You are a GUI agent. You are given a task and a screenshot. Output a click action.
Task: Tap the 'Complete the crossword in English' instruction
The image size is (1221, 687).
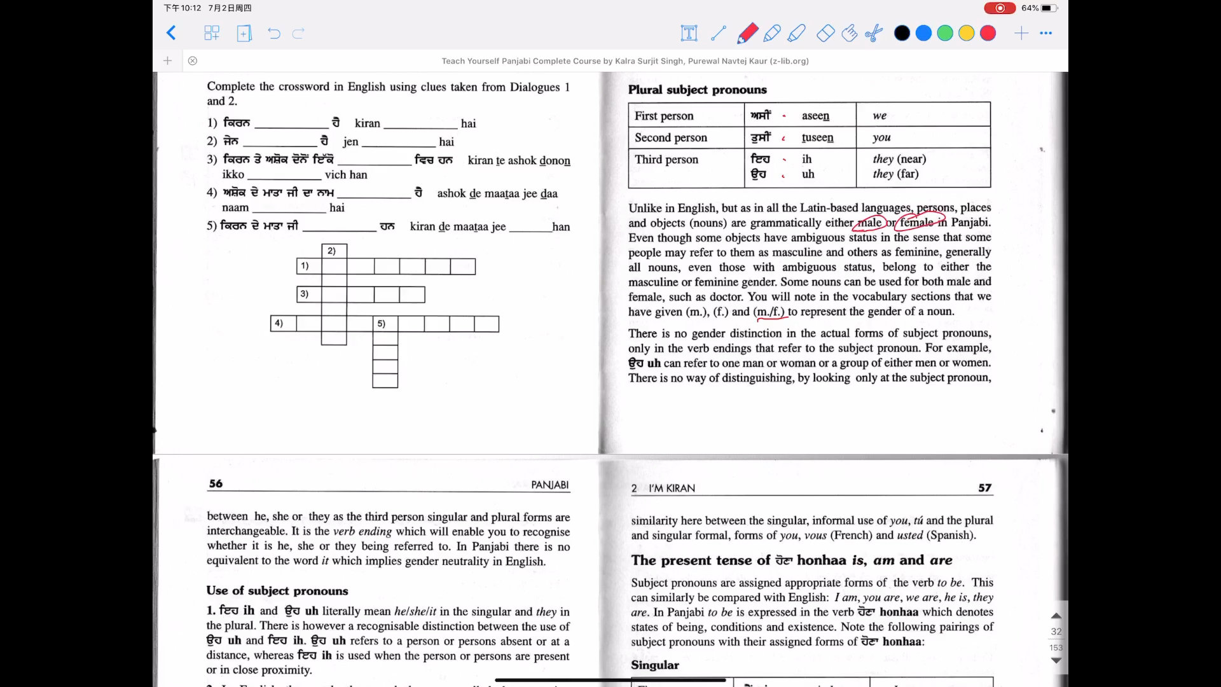click(x=388, y=94)
